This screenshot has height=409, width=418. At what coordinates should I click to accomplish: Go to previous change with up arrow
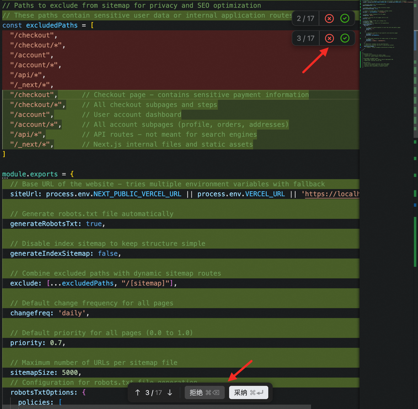(x=138, y=392)
